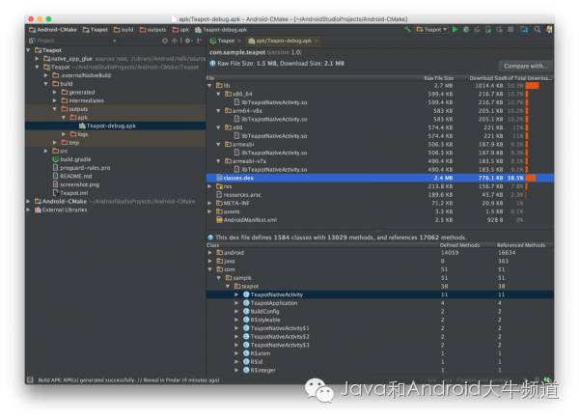579x420 pixels.
Task: Click the Defined Methods column header
Action: click(459, 245)
